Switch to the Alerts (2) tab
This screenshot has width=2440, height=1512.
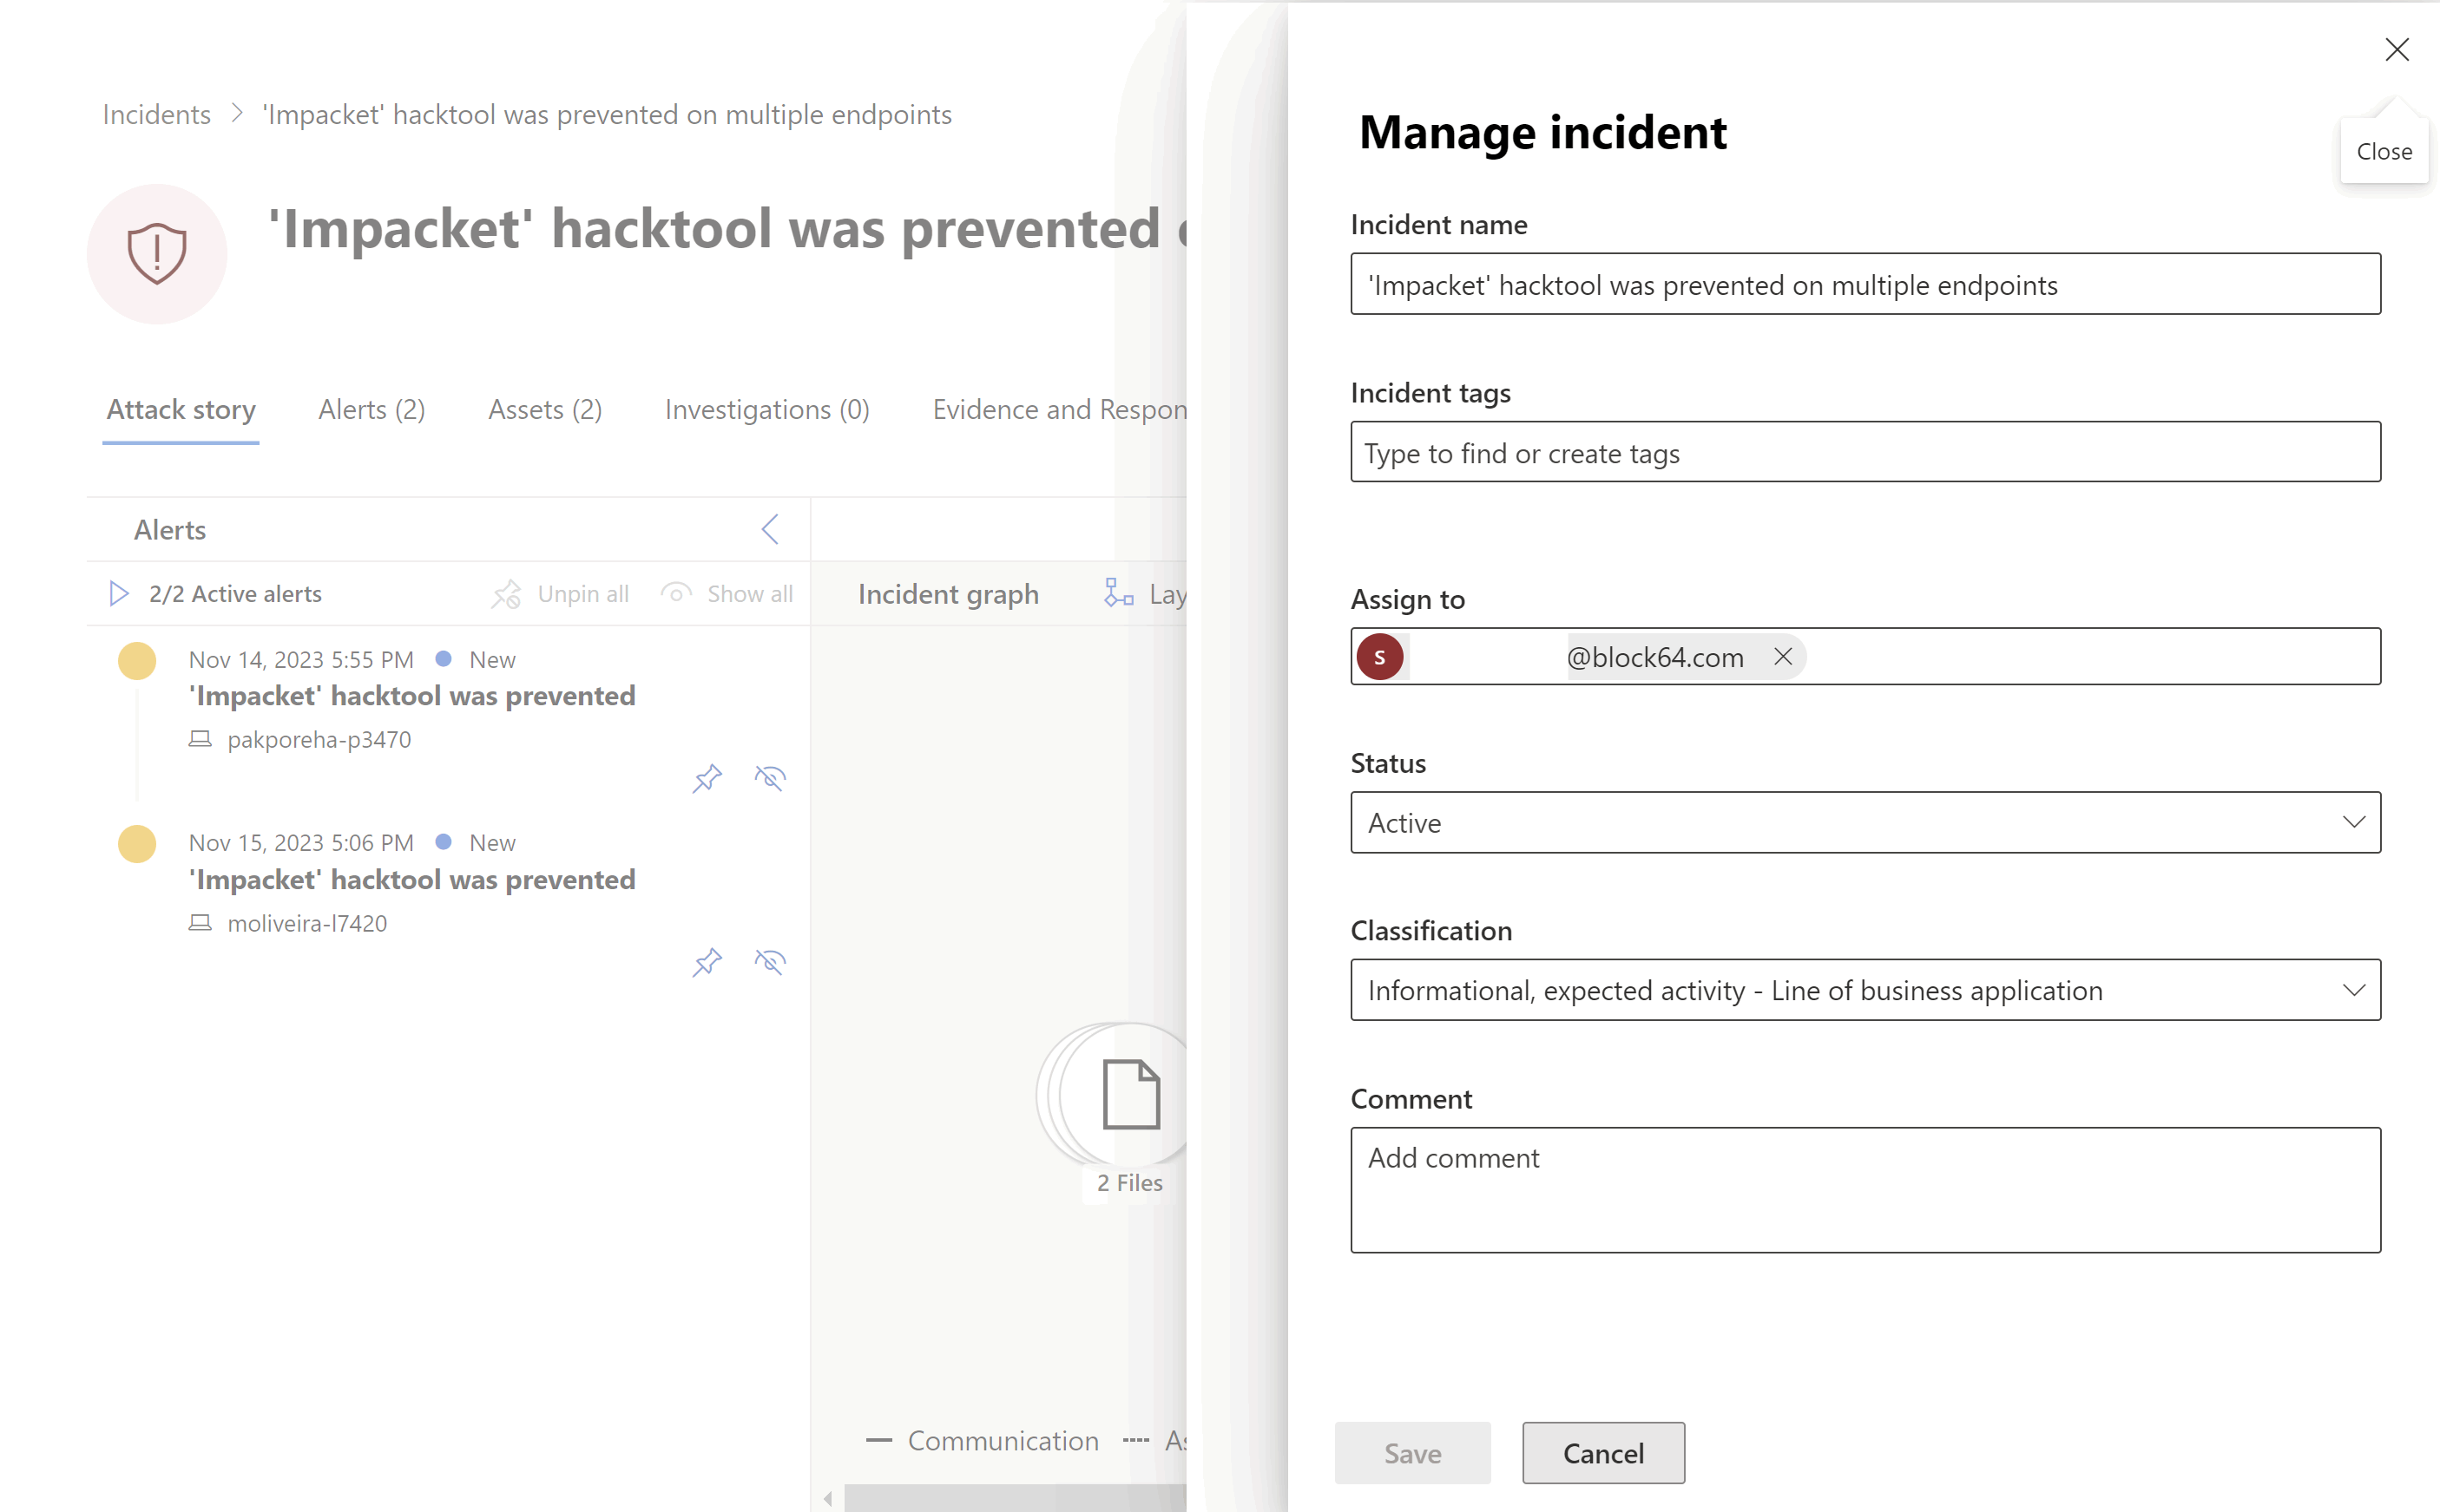pos(372,409)
